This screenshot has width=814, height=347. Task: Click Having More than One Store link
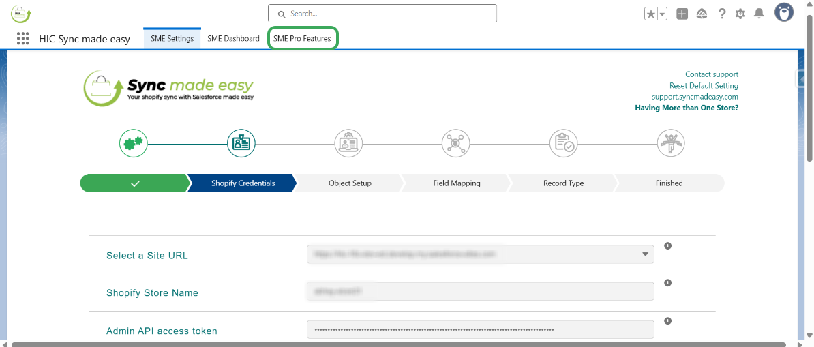click(x=687, y=108)
